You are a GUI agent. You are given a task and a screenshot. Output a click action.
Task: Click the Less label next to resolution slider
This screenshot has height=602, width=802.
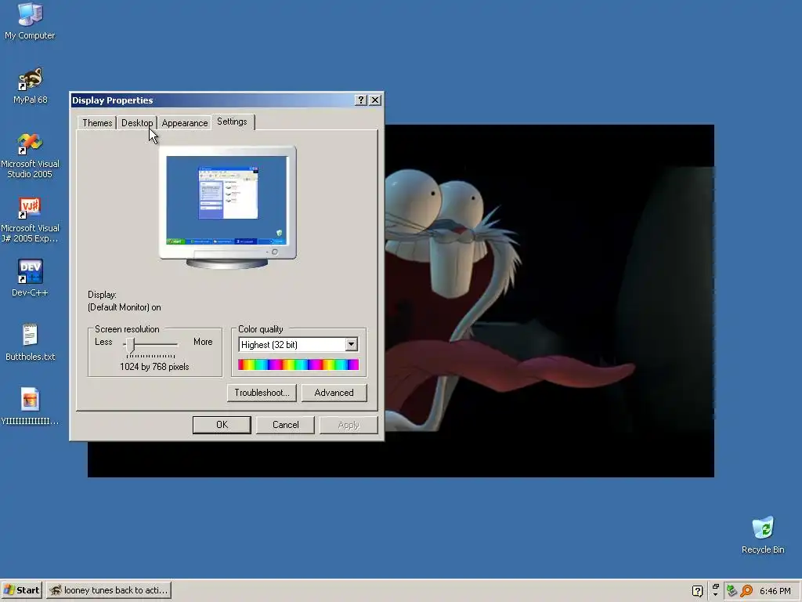point(103,342)
